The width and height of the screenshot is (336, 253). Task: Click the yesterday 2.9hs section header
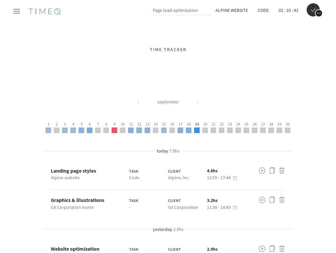[x=168, y=229]
